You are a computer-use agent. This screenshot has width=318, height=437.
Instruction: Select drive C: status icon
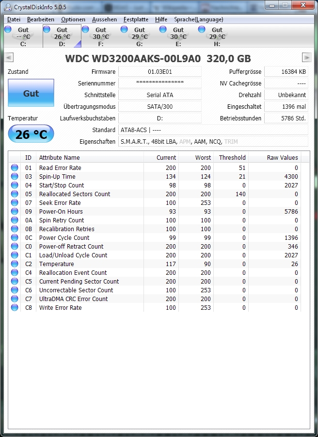(8, 29)
